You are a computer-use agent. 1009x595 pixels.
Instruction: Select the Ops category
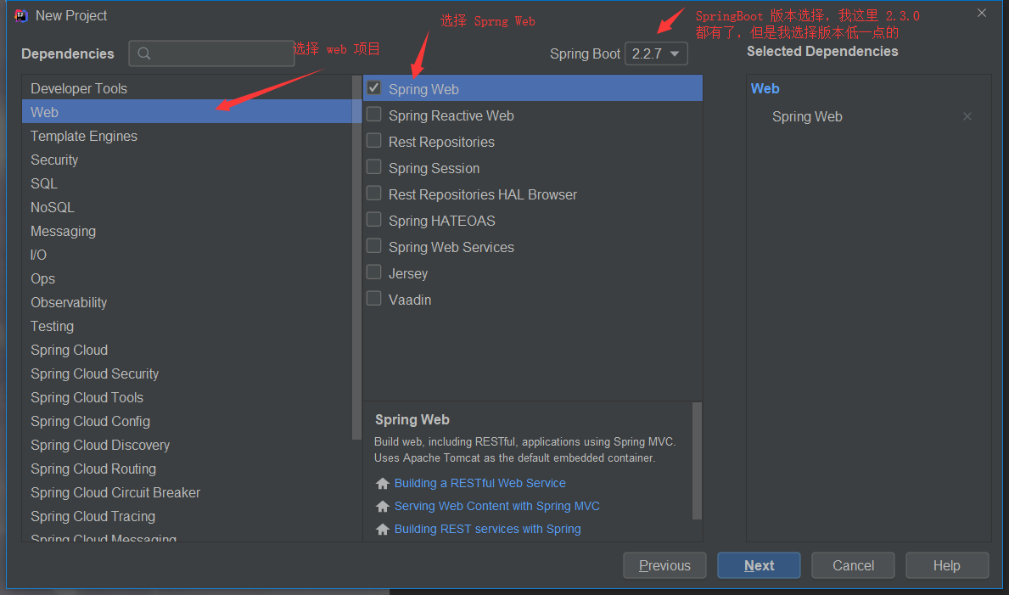(x=187, y=278)
